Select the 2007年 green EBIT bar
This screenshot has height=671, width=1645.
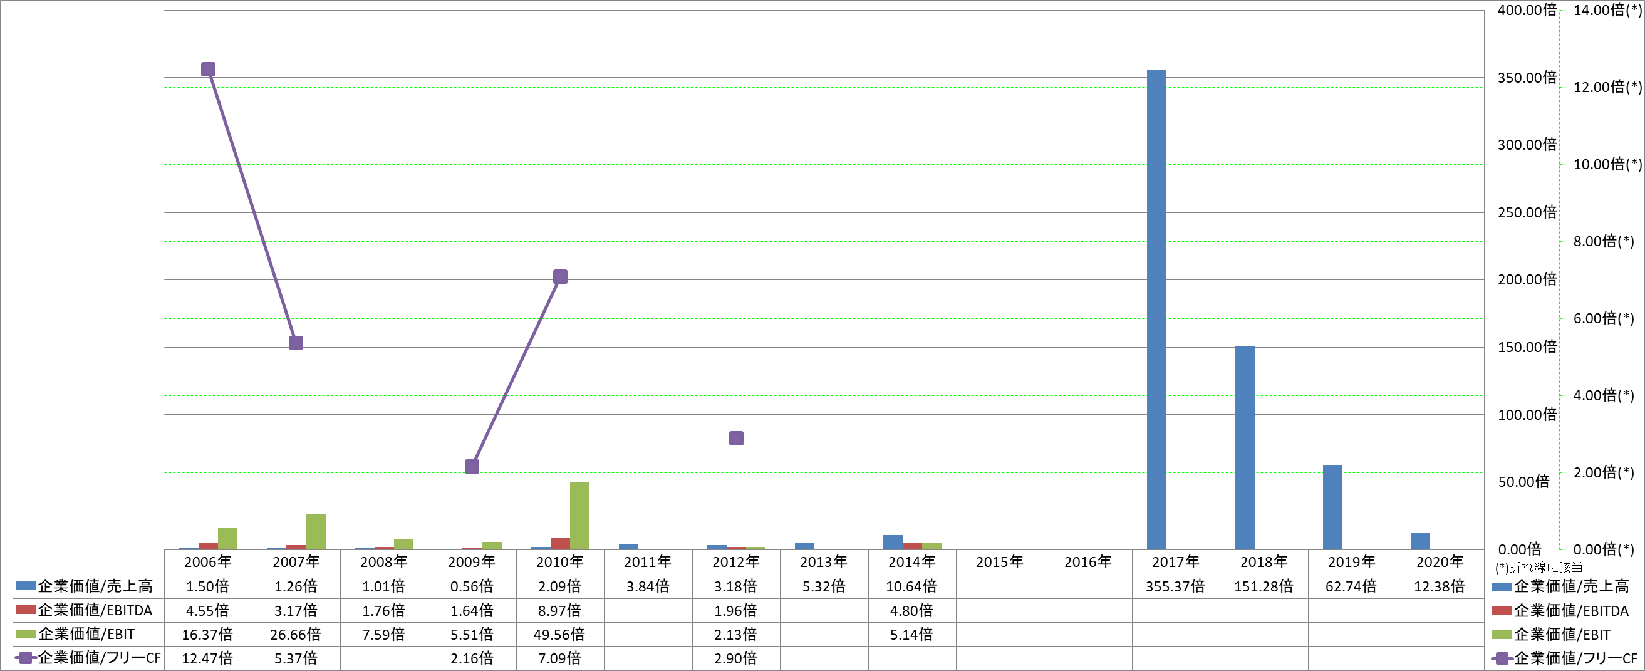tap(316, 532)
